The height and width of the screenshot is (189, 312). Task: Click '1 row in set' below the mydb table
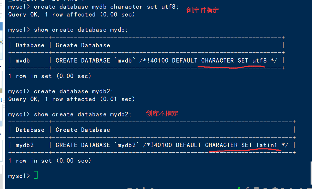coord(30,76)
